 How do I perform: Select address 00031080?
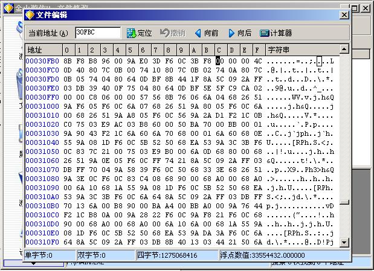pyautogui.click(x=42, y=179)
